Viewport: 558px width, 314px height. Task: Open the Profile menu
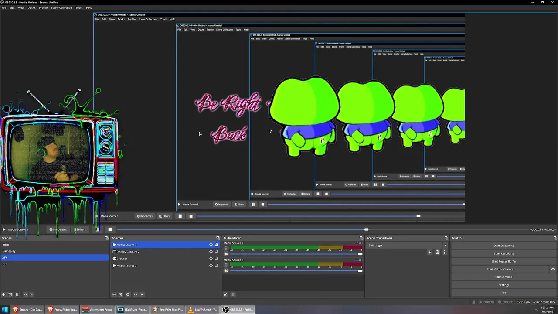pos(43,7)
